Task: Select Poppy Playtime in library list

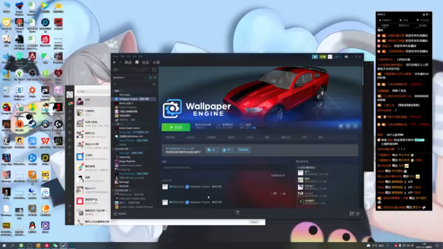Action: [127, 161]
